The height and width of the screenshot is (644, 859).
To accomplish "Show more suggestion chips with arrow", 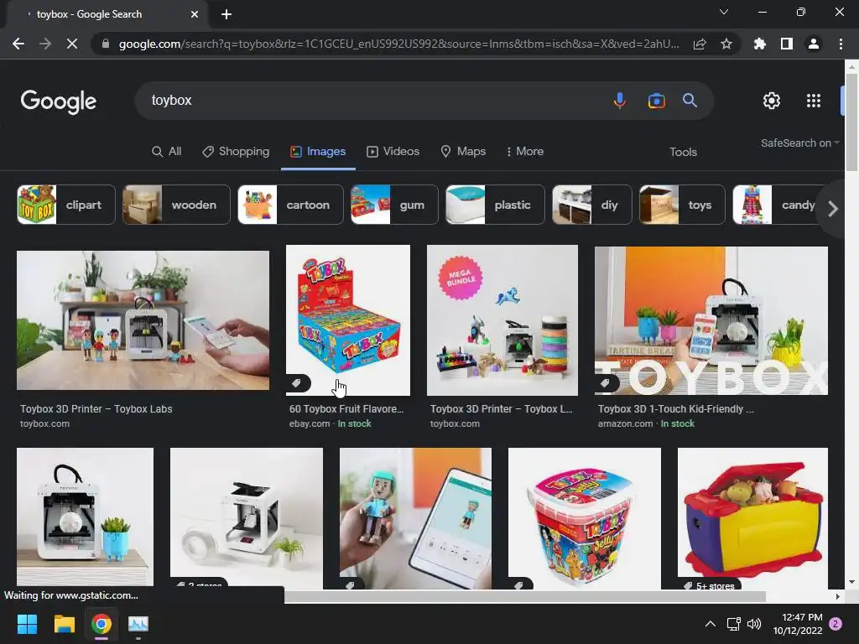I will coord(833,209).
